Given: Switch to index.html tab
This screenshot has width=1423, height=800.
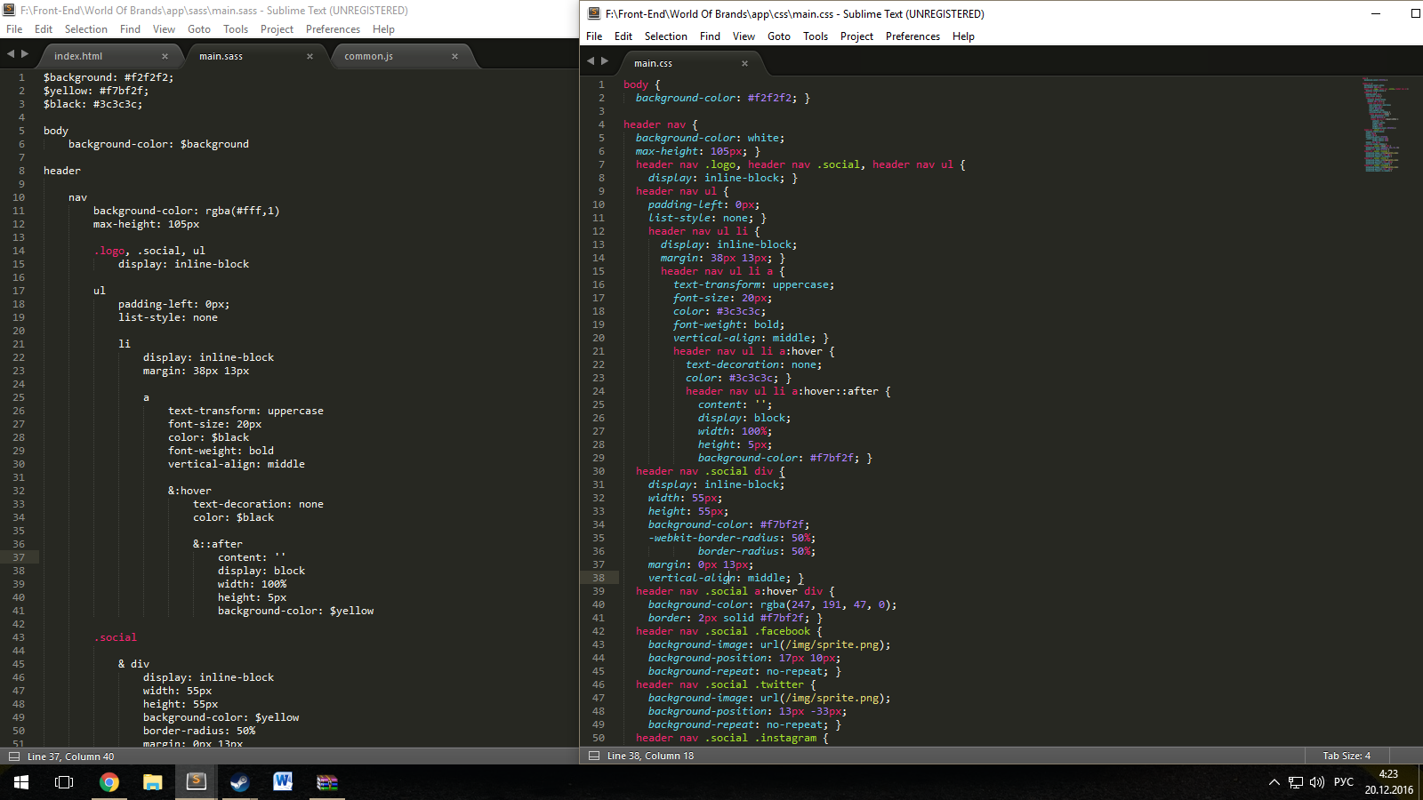Looking at the screenshot, I should [x=78, y=56].
